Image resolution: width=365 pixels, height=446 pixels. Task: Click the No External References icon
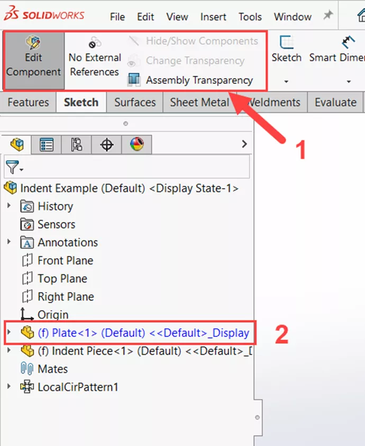95,42
